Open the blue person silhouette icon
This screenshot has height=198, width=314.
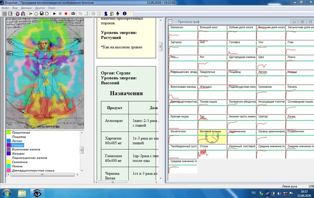[106, 14]
